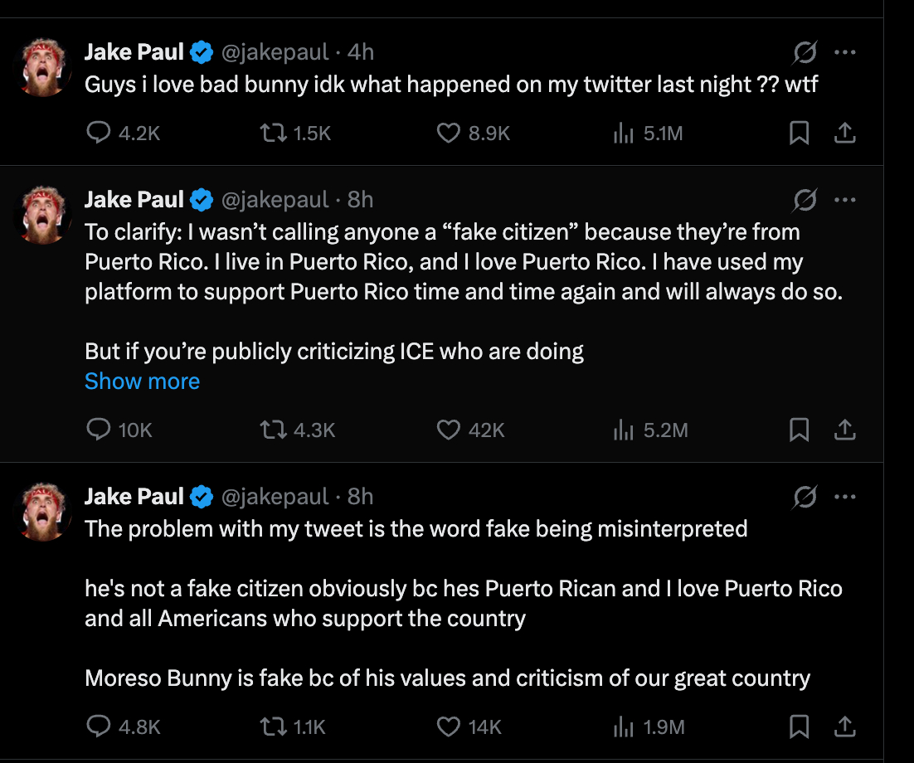Like the tweet with 8.9K likes
This screenshot has height=763, width=914.
coord(449,133)
